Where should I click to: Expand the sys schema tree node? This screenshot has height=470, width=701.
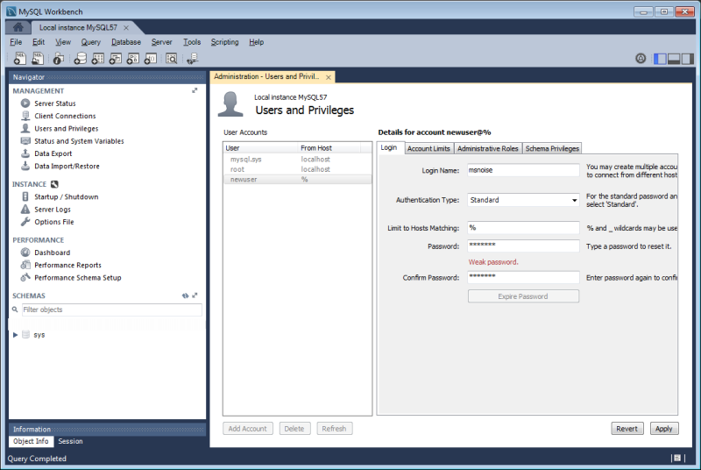pyautogui.click(x=15, y=335)
